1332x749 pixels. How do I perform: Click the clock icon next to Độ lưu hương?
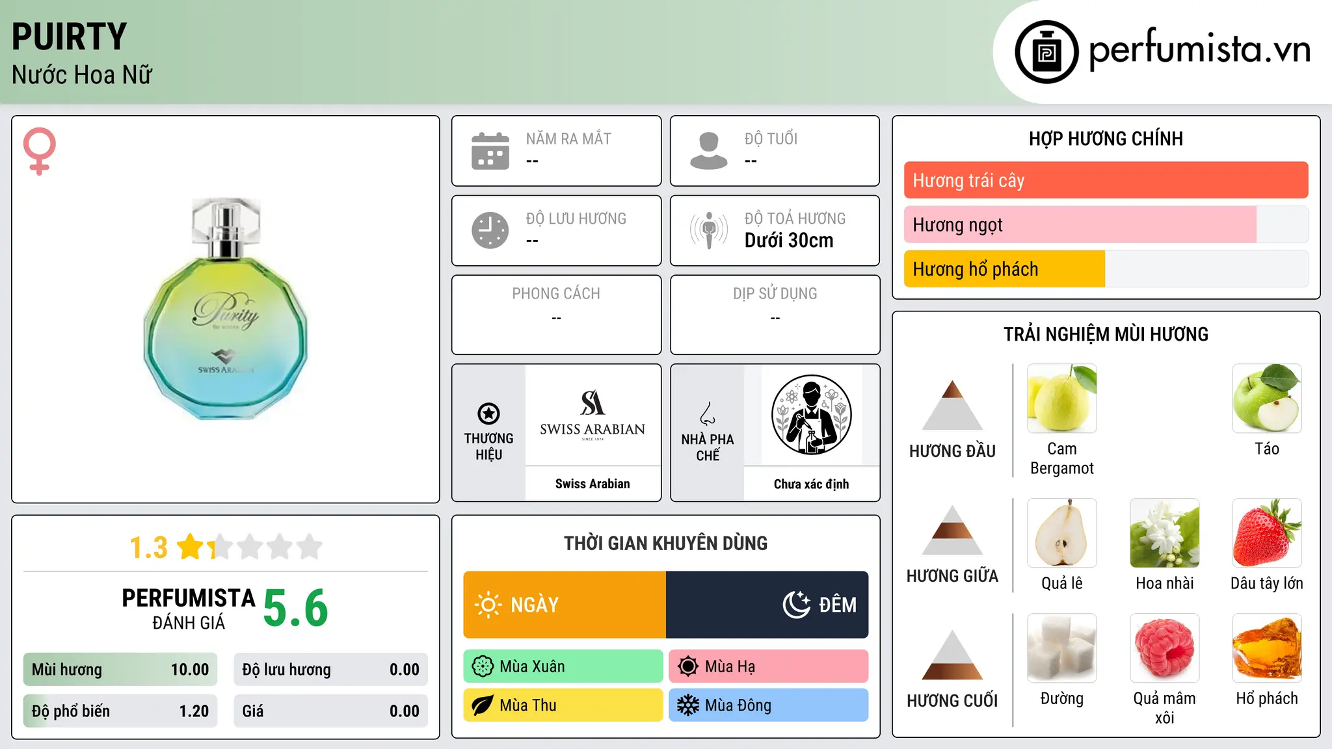pyautogui.click(x=490, y=230)
